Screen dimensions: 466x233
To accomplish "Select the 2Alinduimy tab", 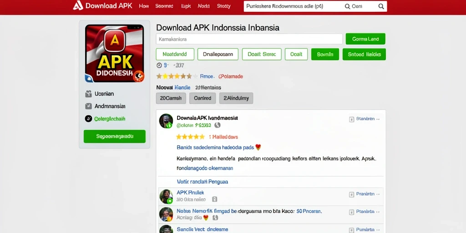I will (x=236, y=98).
